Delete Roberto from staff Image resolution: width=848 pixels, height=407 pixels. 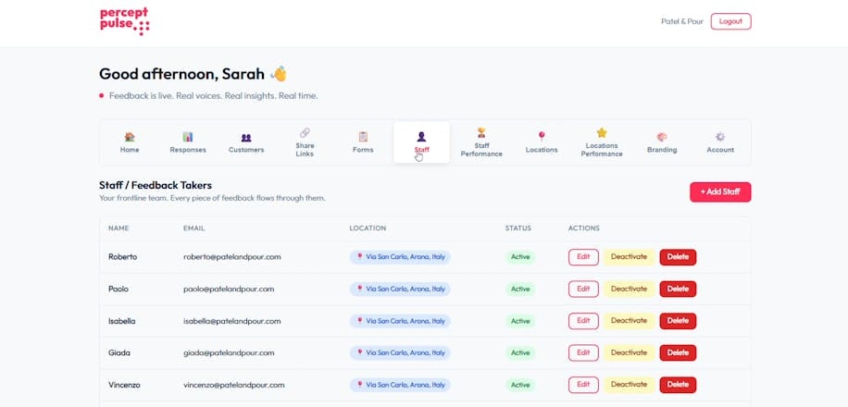678,257
